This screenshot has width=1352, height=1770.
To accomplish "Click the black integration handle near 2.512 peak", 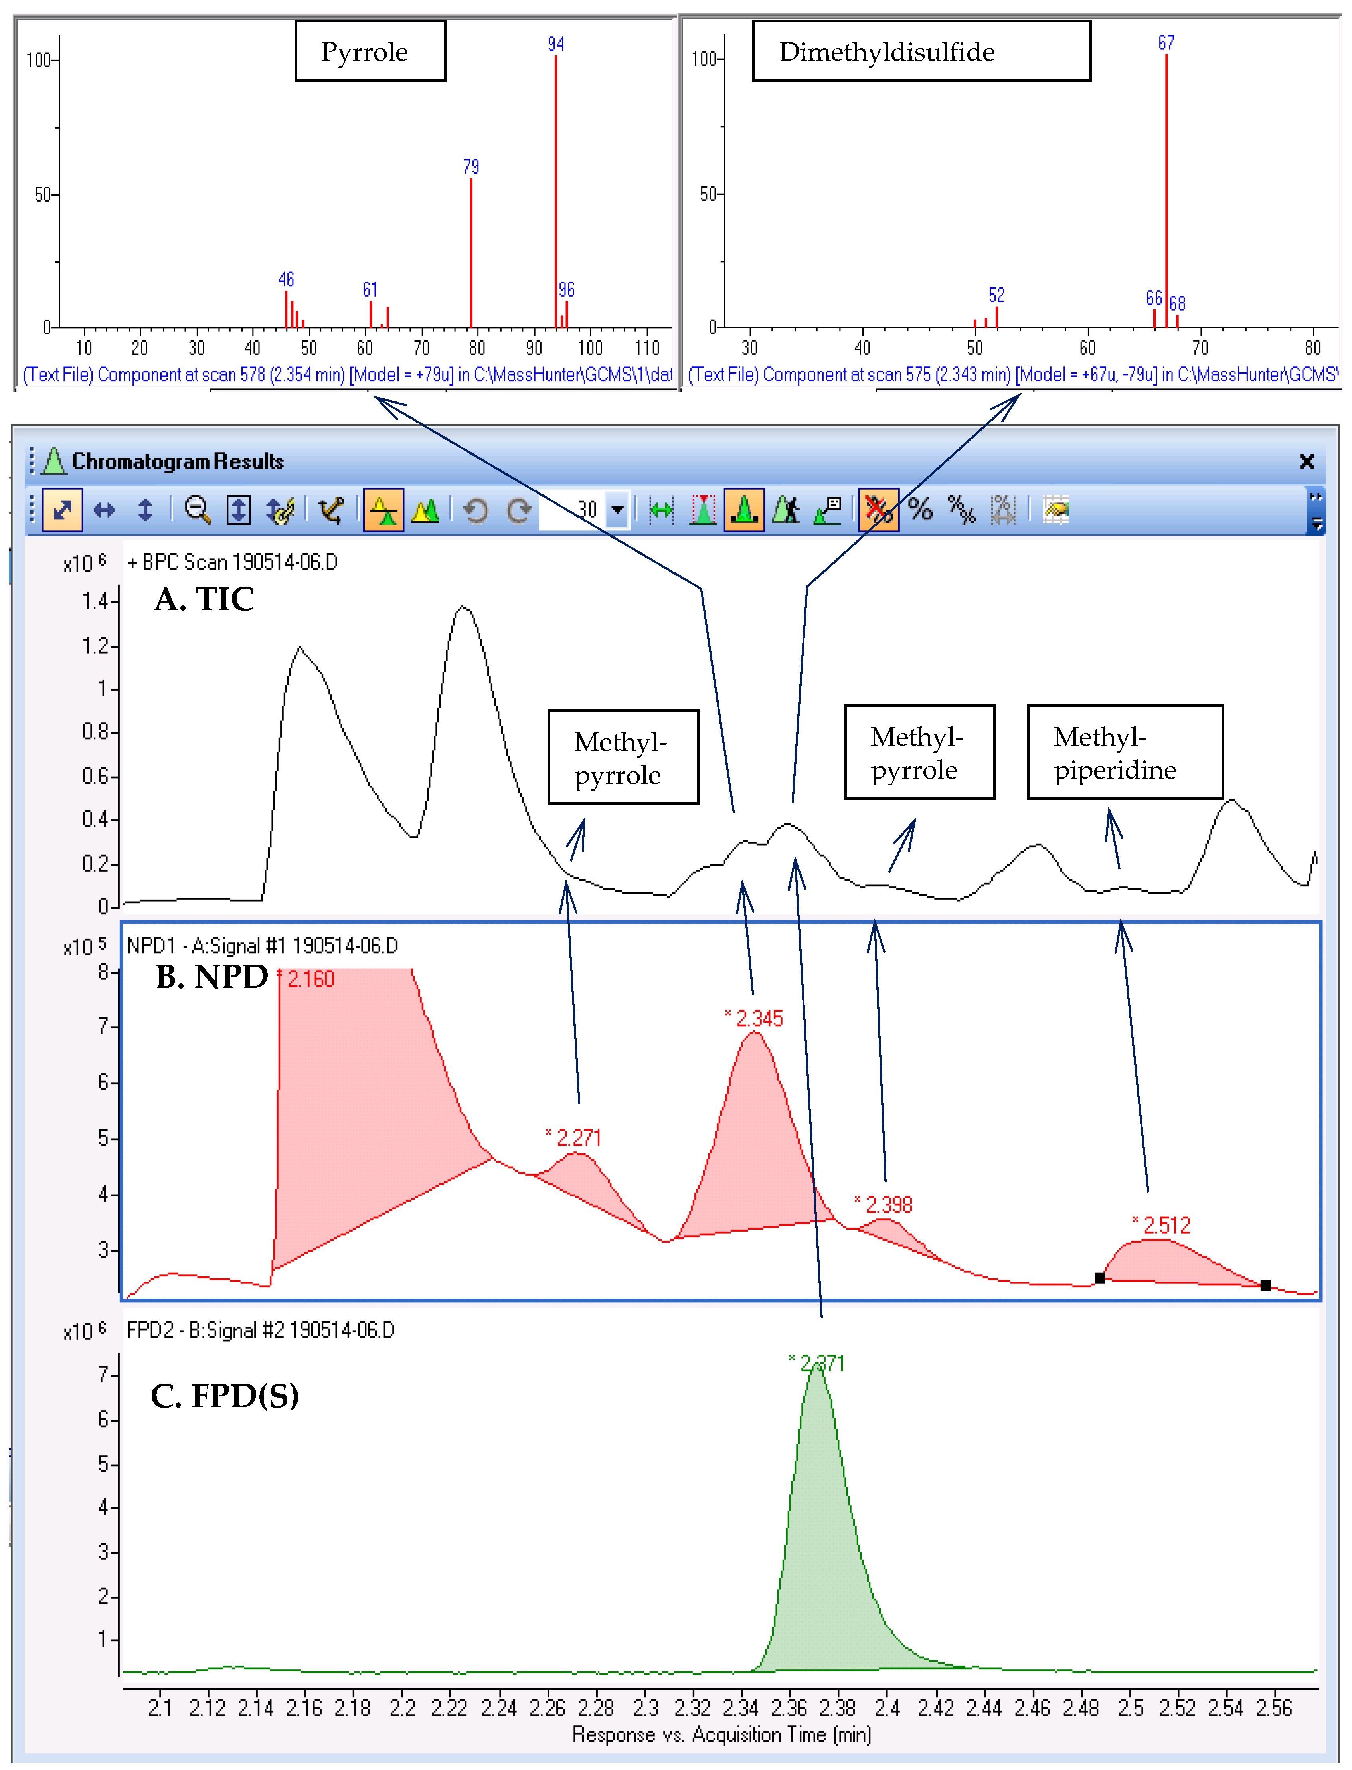I will [x=1099, y=1278].
